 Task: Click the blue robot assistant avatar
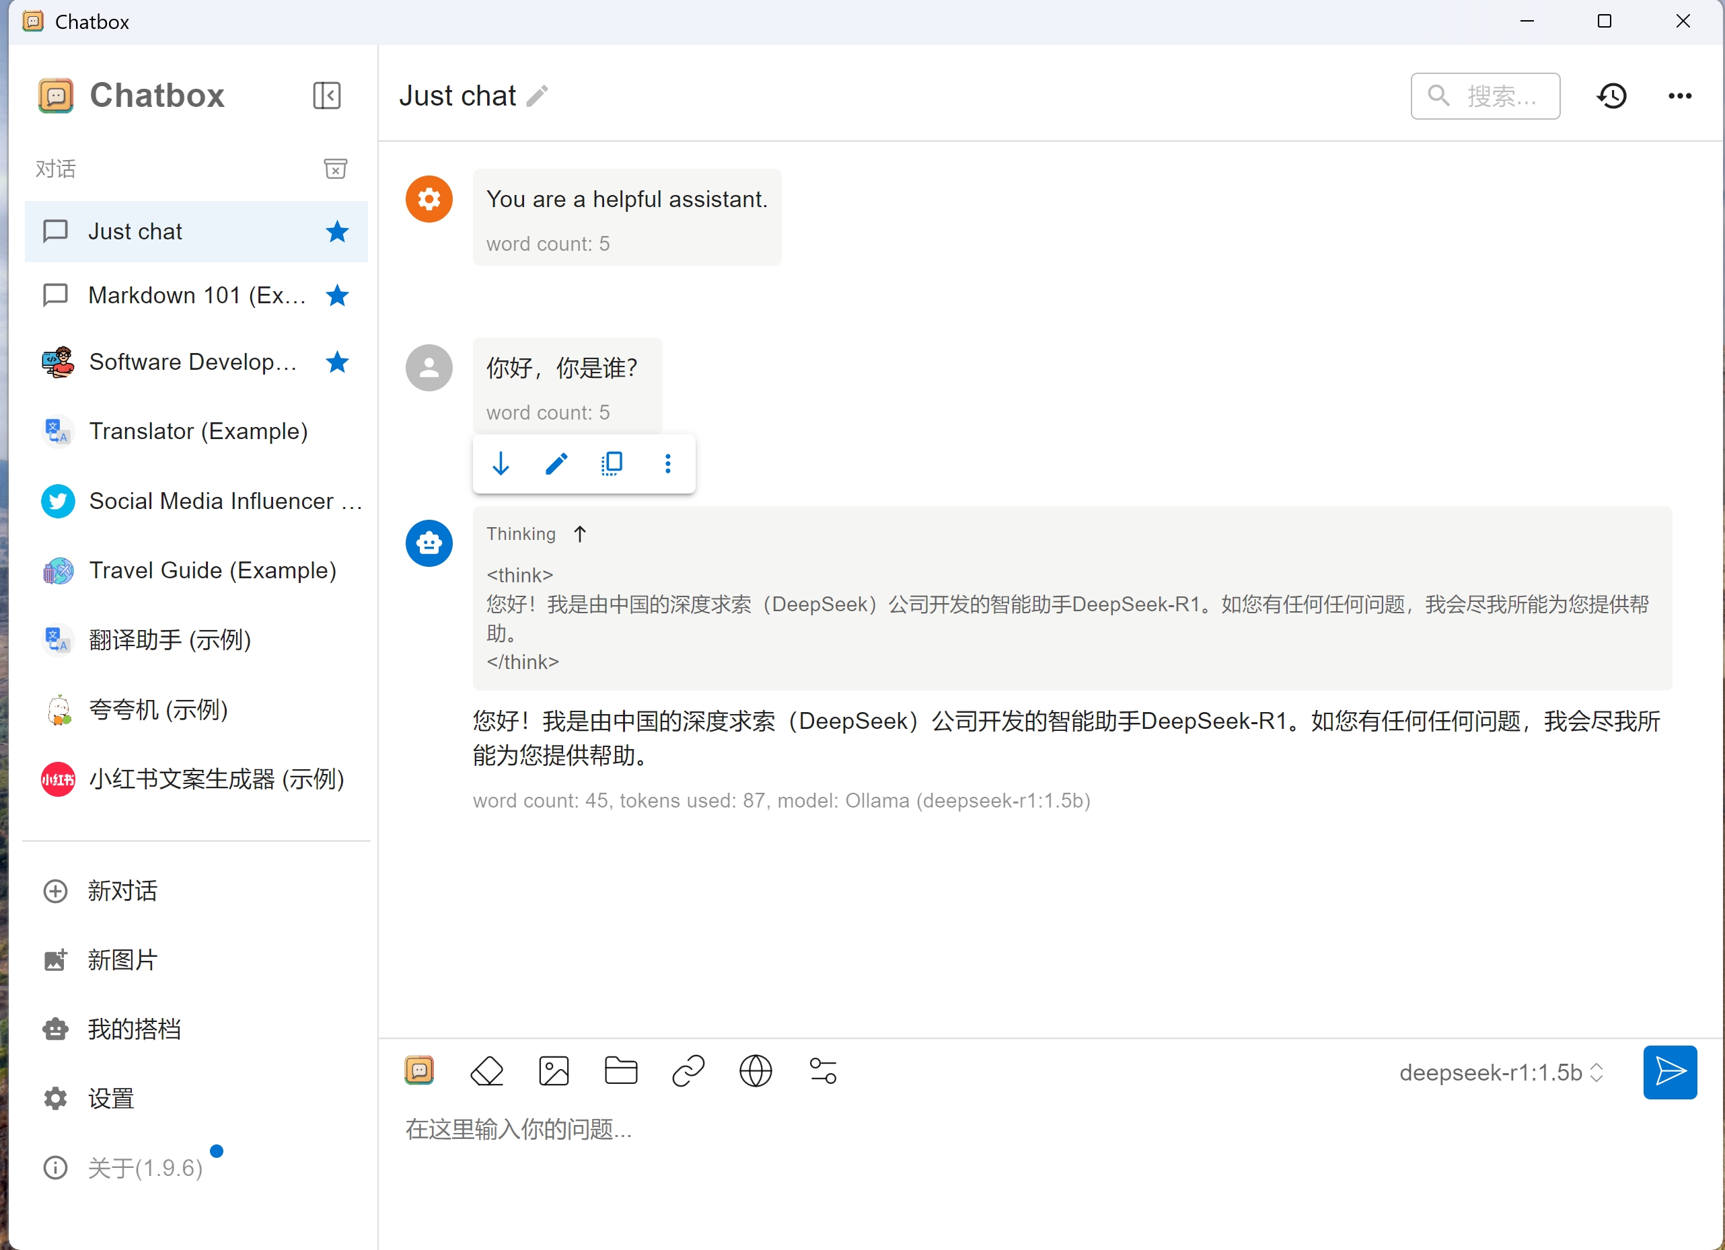(x=429, y=543)
